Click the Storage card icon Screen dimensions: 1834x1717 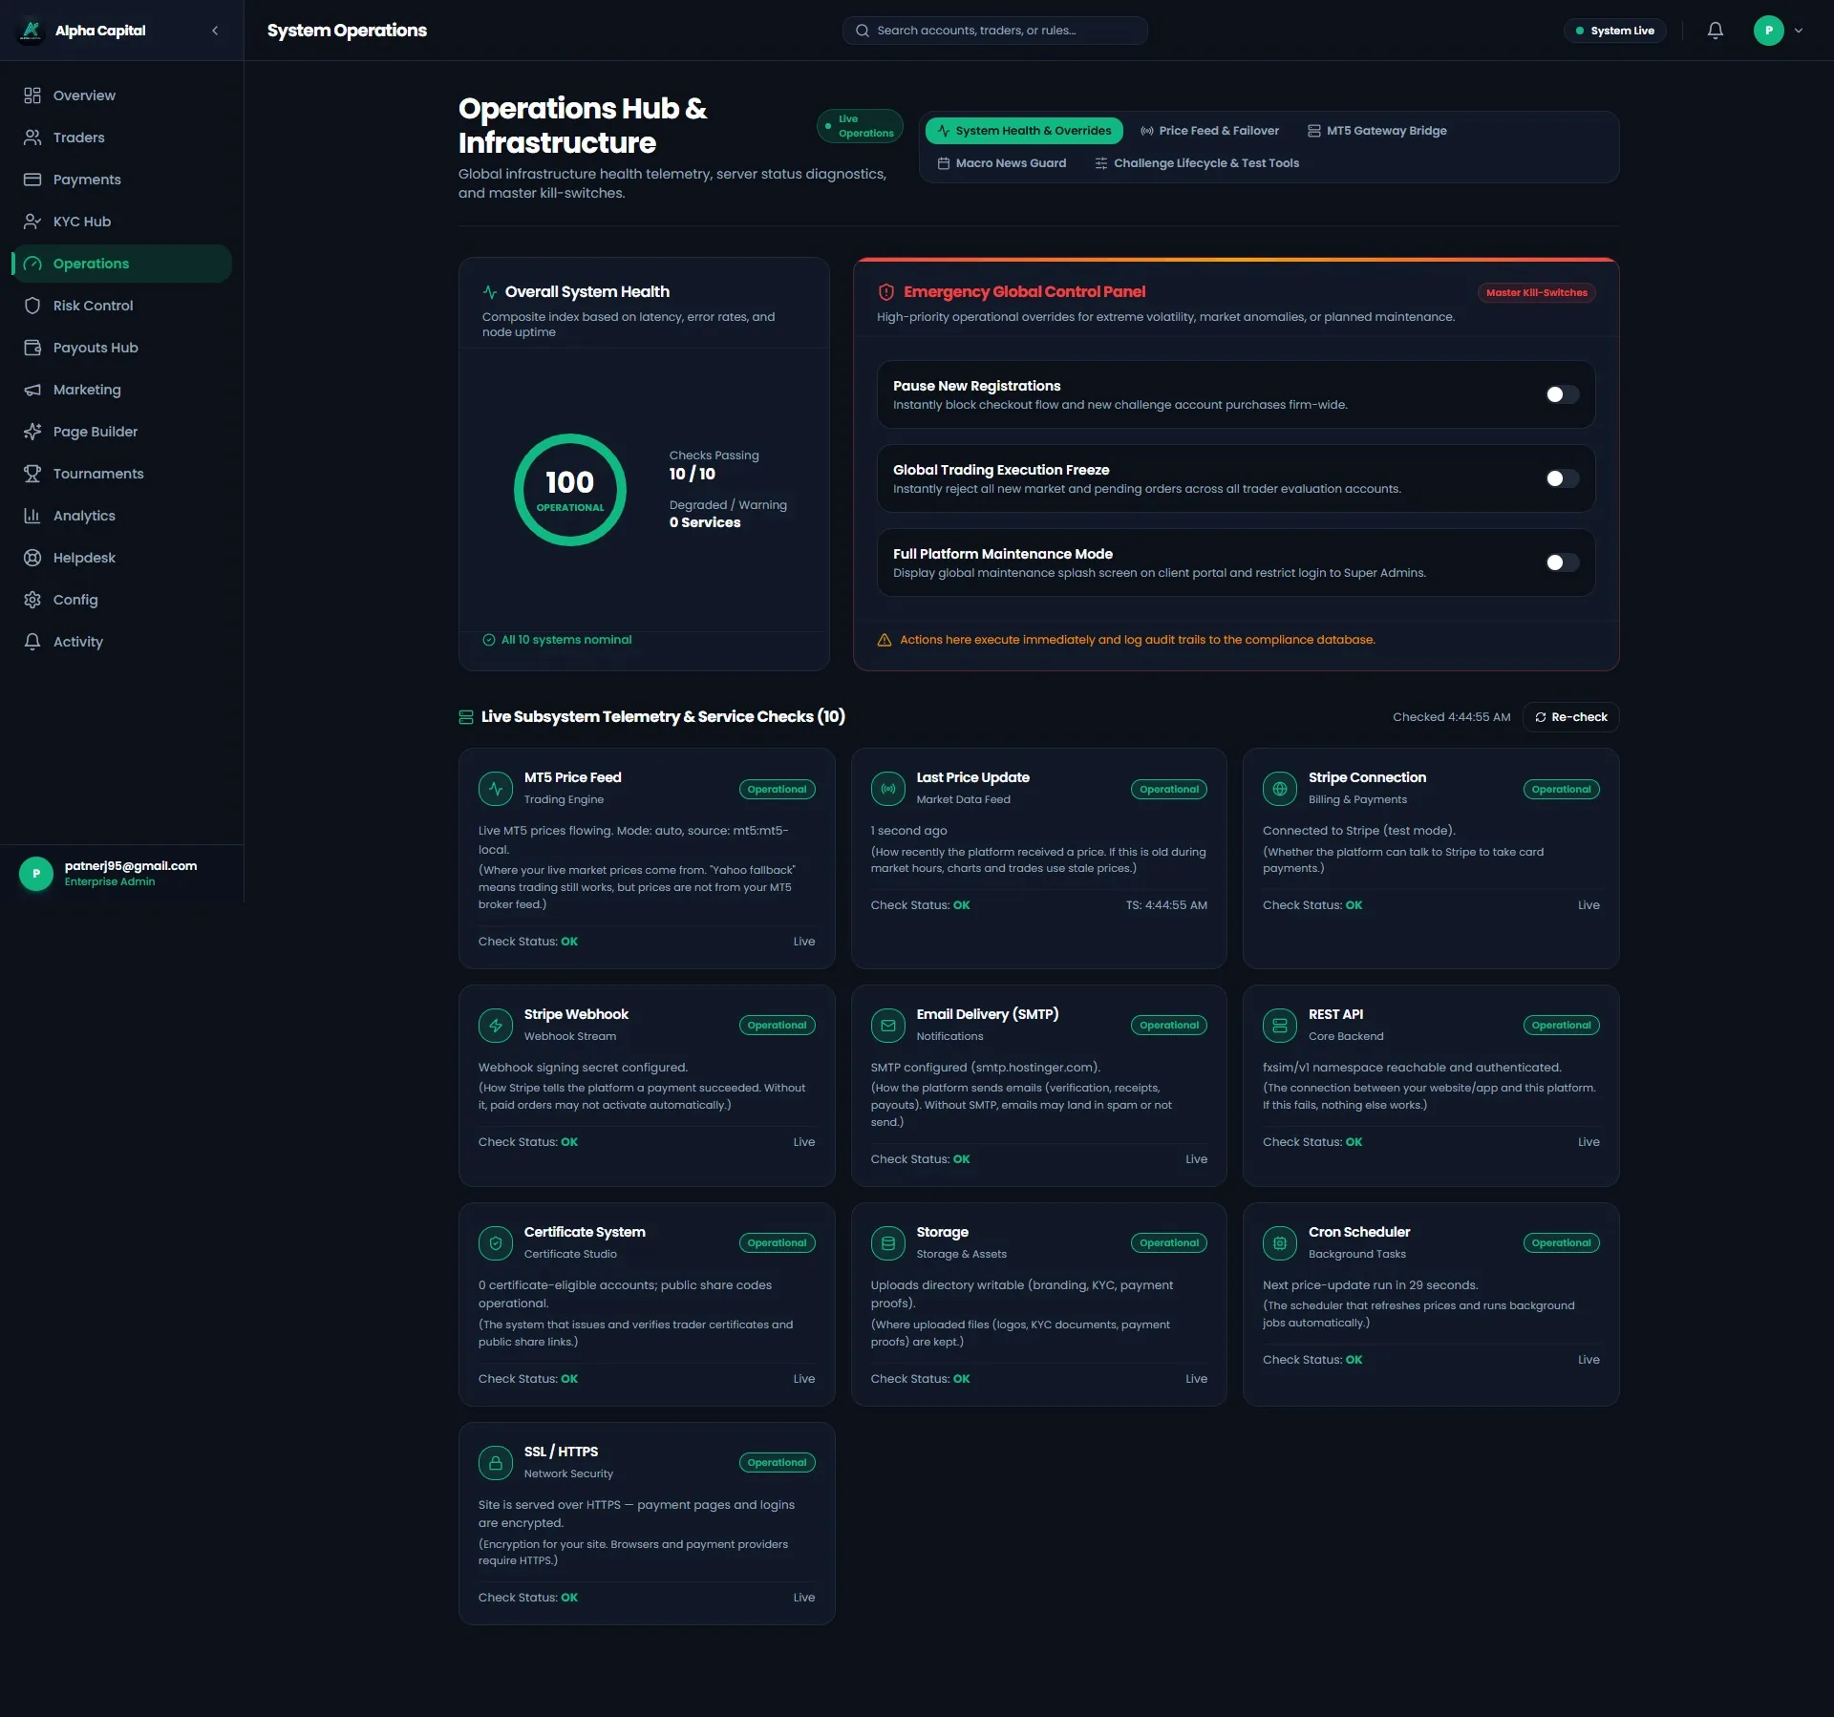pyautogui.click(x=888, y=1243)
